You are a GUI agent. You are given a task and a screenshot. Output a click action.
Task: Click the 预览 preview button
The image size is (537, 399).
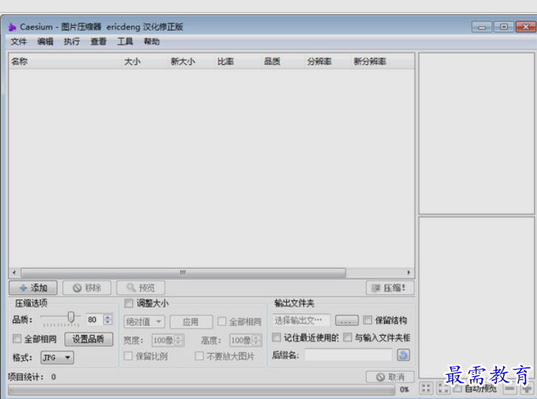(x=141, y=287)
